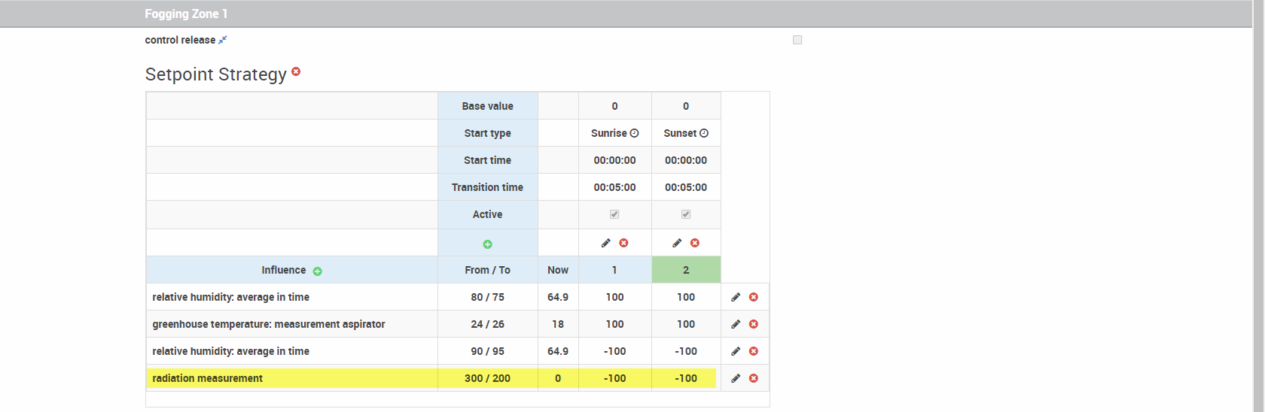
Task: Delete the Setpoint Strategy with red icon
Action: [x=296, y=71]
